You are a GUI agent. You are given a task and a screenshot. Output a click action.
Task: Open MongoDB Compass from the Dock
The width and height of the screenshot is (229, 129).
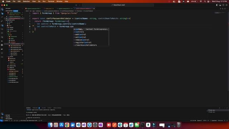(148, 125)
